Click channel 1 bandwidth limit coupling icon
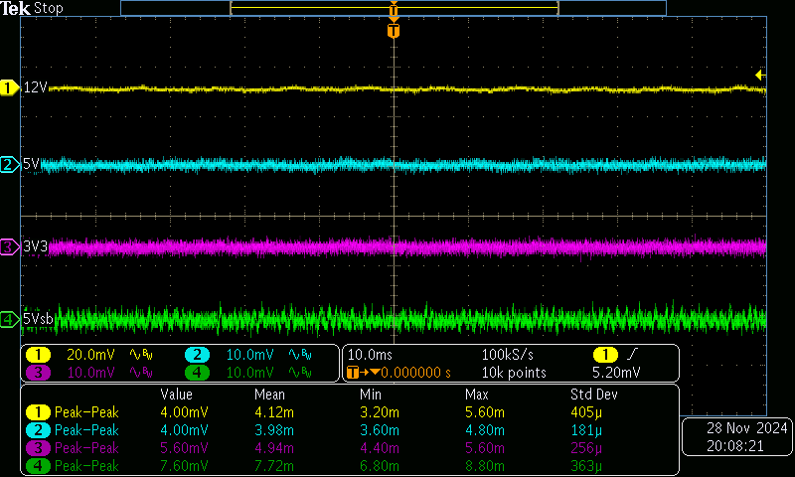Viewport: 795px width, 477px height. (141, 355)
